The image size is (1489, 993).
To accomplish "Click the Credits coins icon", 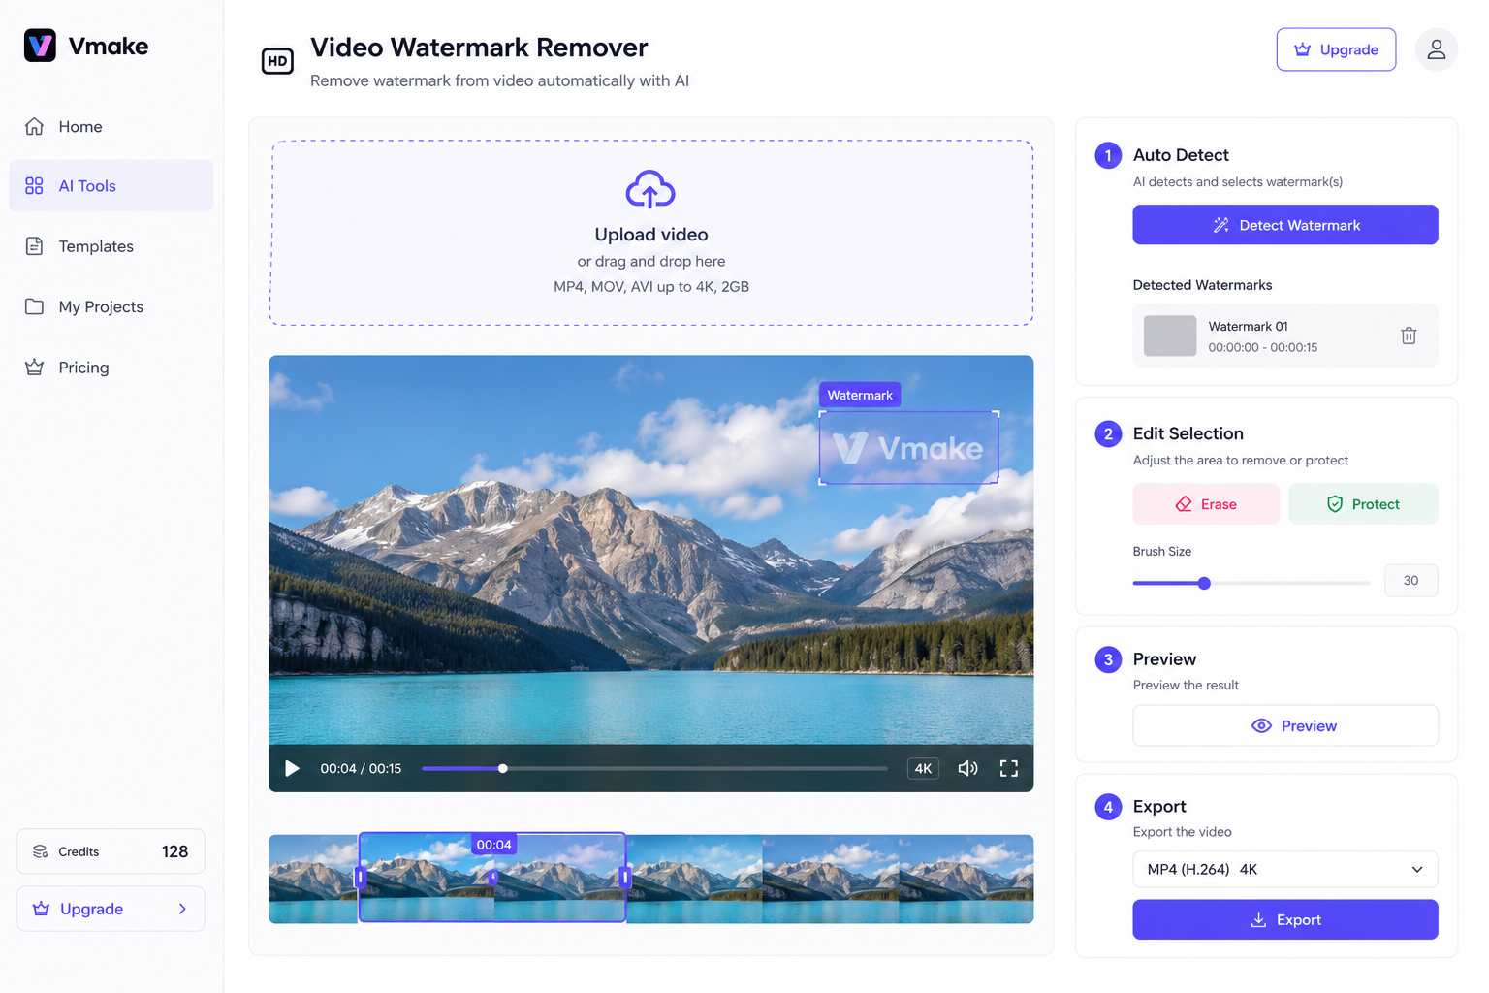I will pos(41,851).
